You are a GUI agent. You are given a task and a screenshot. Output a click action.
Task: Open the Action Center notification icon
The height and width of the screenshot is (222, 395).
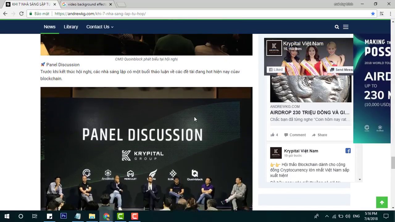[386, 216]
